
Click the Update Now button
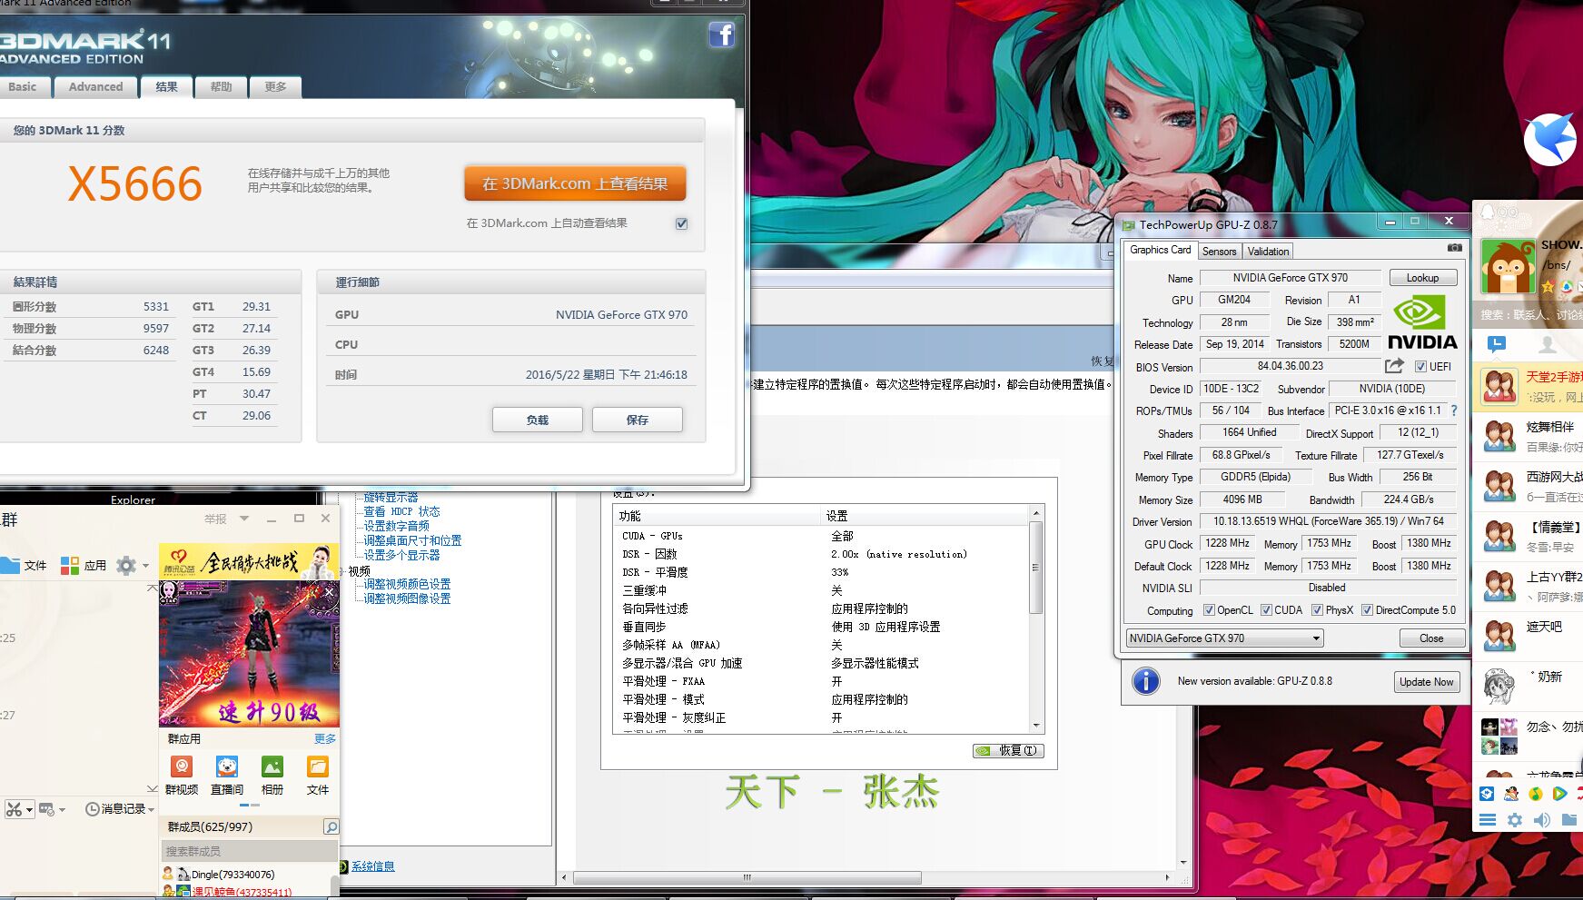point(1427,682)
